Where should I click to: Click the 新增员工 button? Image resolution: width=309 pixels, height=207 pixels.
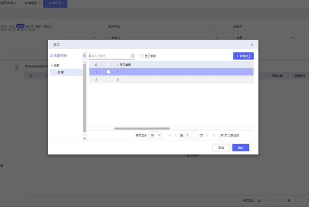243,56
